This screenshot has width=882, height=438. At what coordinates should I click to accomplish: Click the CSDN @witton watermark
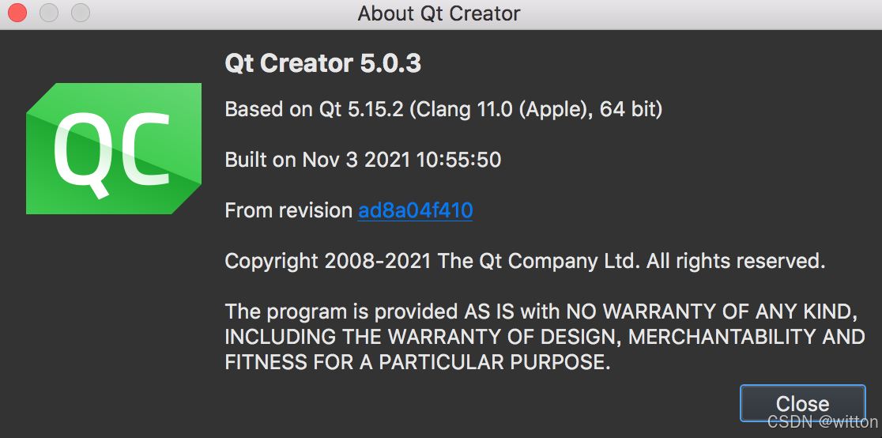(822, 421)
